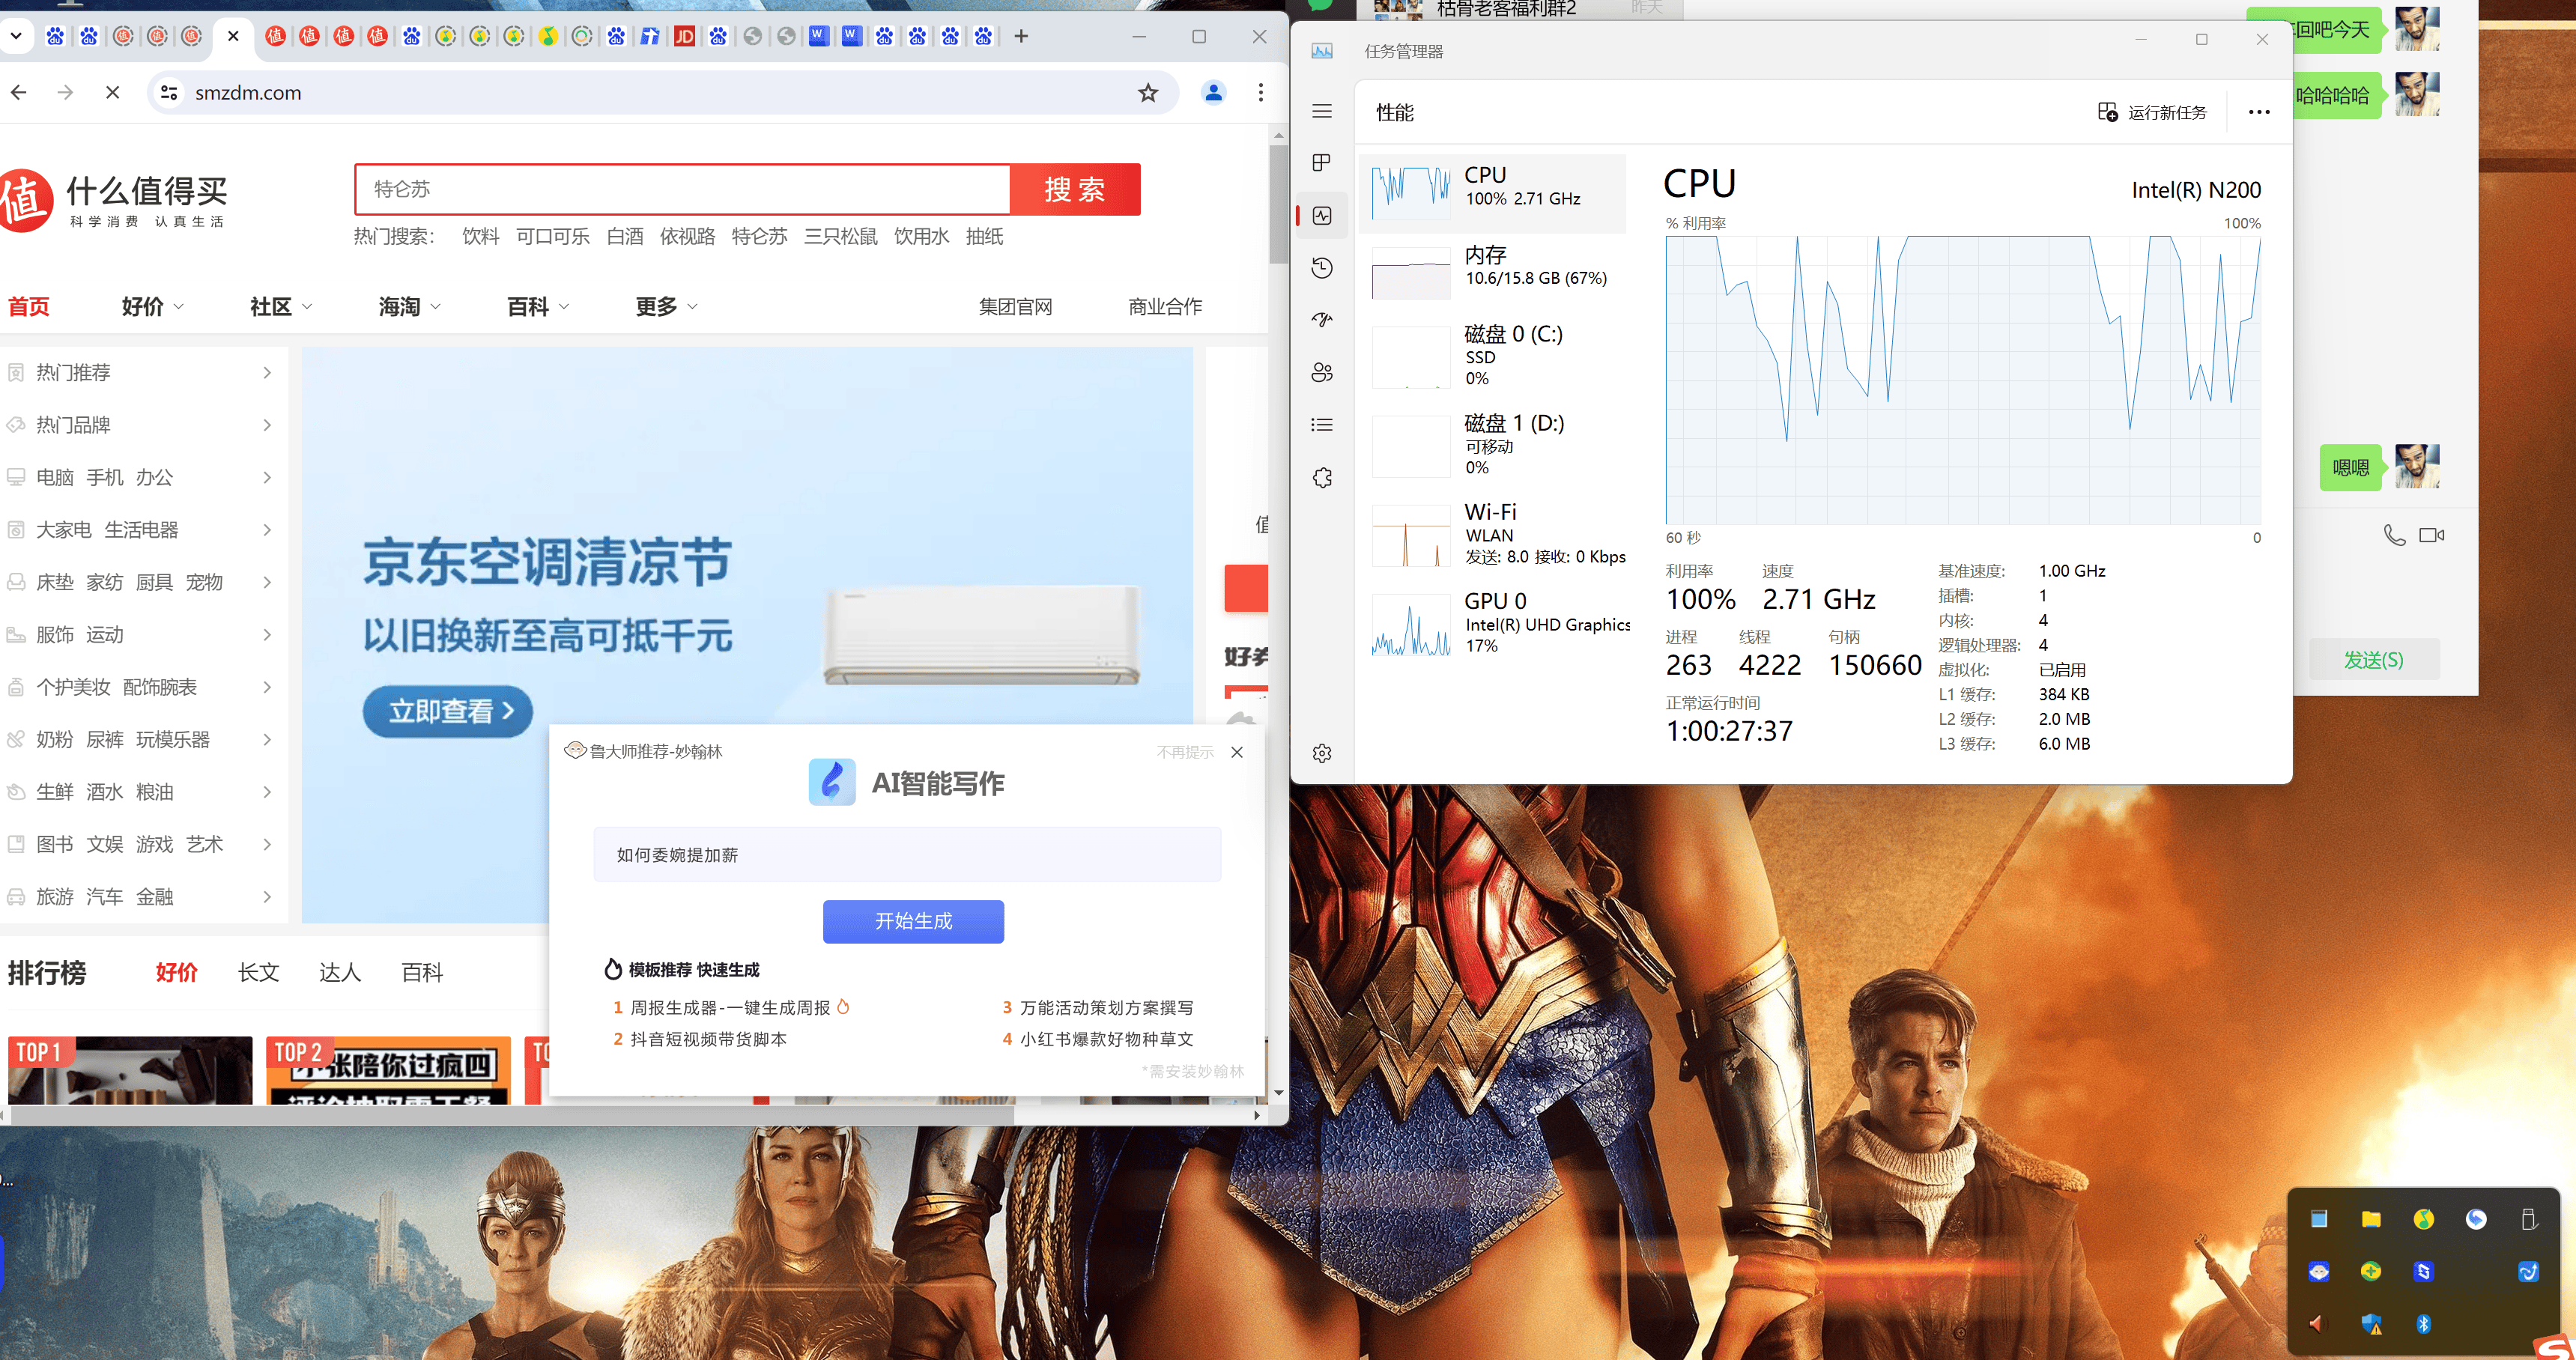
Task: Click 发送(S) in WeChat
Action: click(x=2374, y=660)
